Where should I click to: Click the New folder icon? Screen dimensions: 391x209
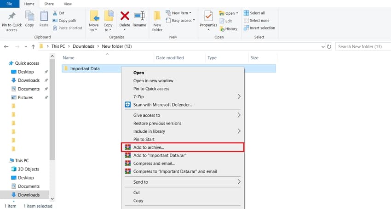tap(157, 16)
